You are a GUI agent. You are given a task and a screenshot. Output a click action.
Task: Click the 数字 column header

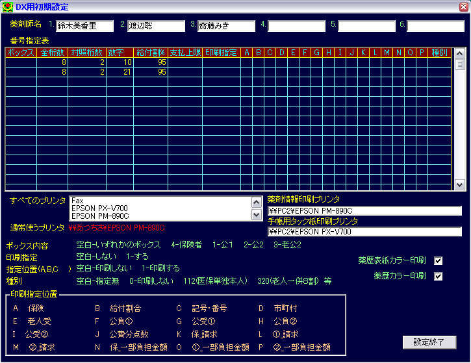[120, 53]
